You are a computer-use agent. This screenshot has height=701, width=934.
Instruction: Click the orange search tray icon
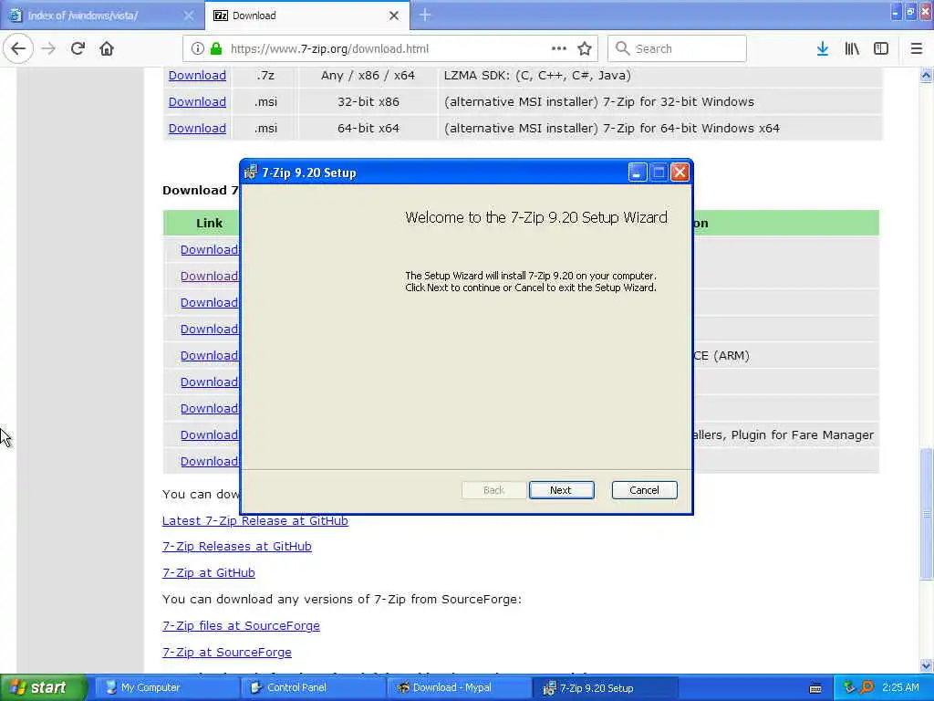(x=867, y=687)
